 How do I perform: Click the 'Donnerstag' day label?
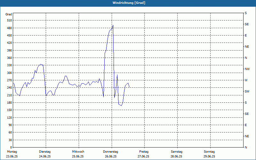(110, 152)
